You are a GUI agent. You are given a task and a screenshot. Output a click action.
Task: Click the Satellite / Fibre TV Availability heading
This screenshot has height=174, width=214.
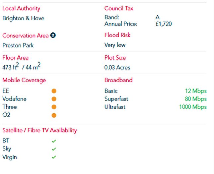coord(39,130)
